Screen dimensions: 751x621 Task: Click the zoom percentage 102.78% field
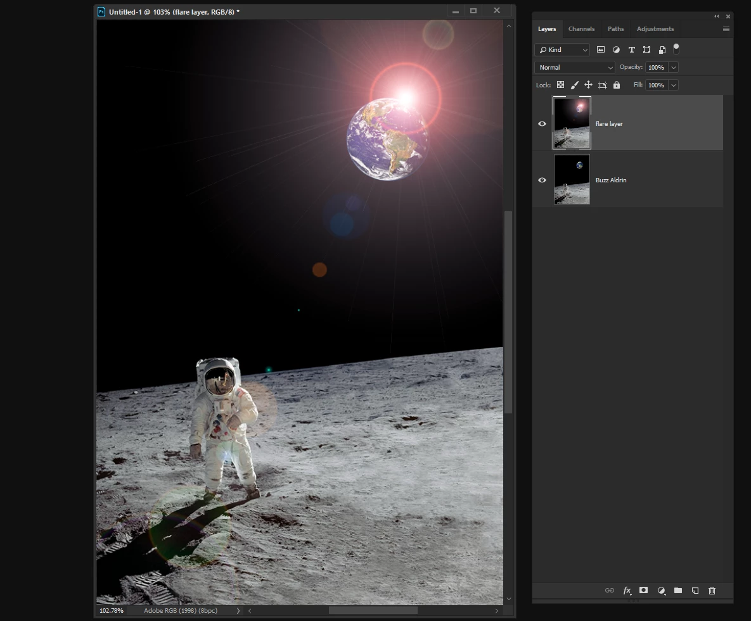coord(112,610)
